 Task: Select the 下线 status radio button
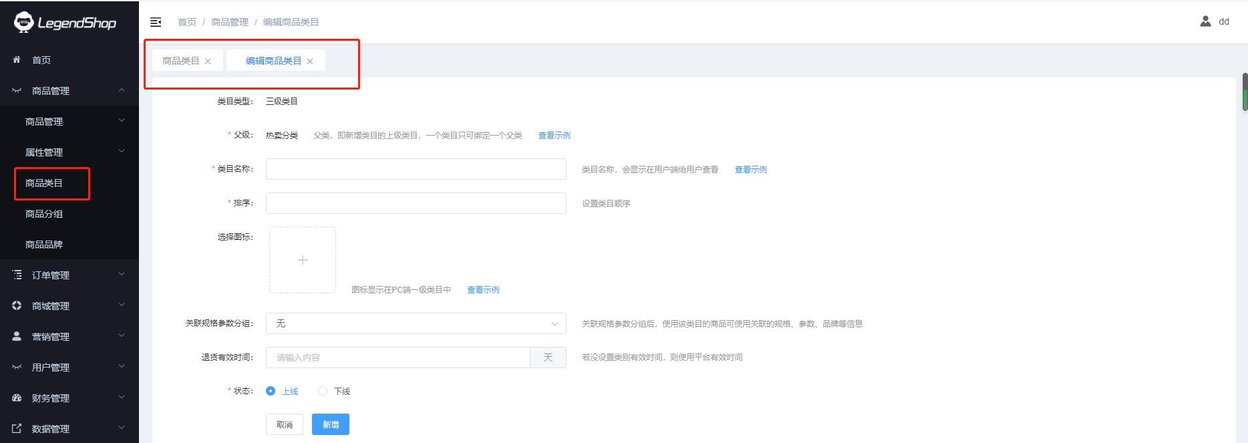pyautogui.click(x=323, y=391)
